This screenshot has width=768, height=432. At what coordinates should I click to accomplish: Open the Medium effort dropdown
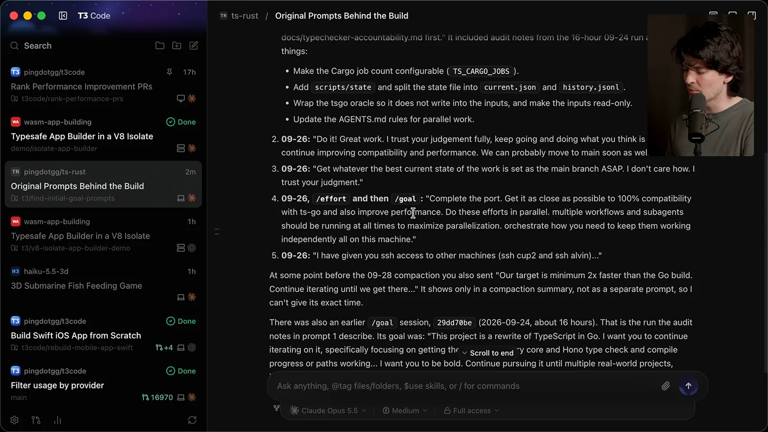coord(405,410)
